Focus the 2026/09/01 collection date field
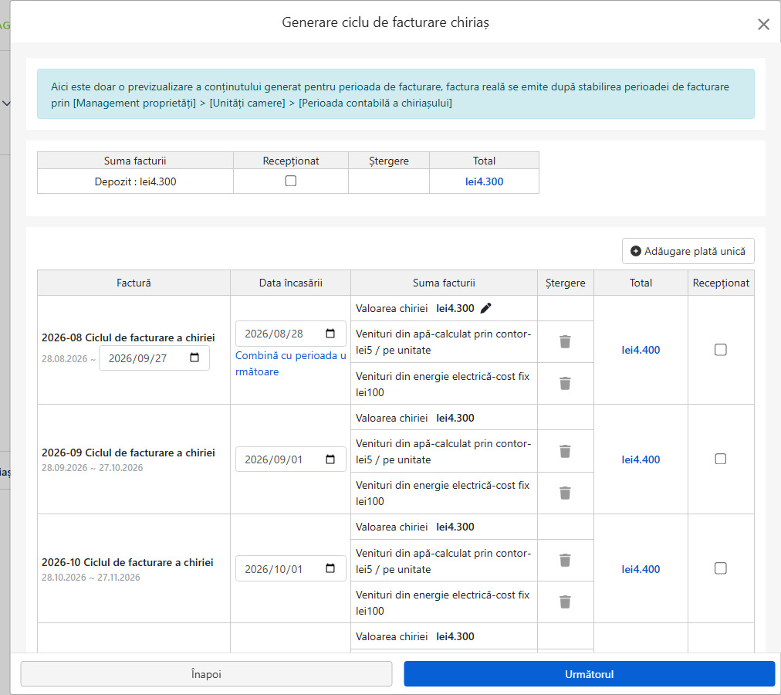Screen dimensions: 781x695 (290, 459)
